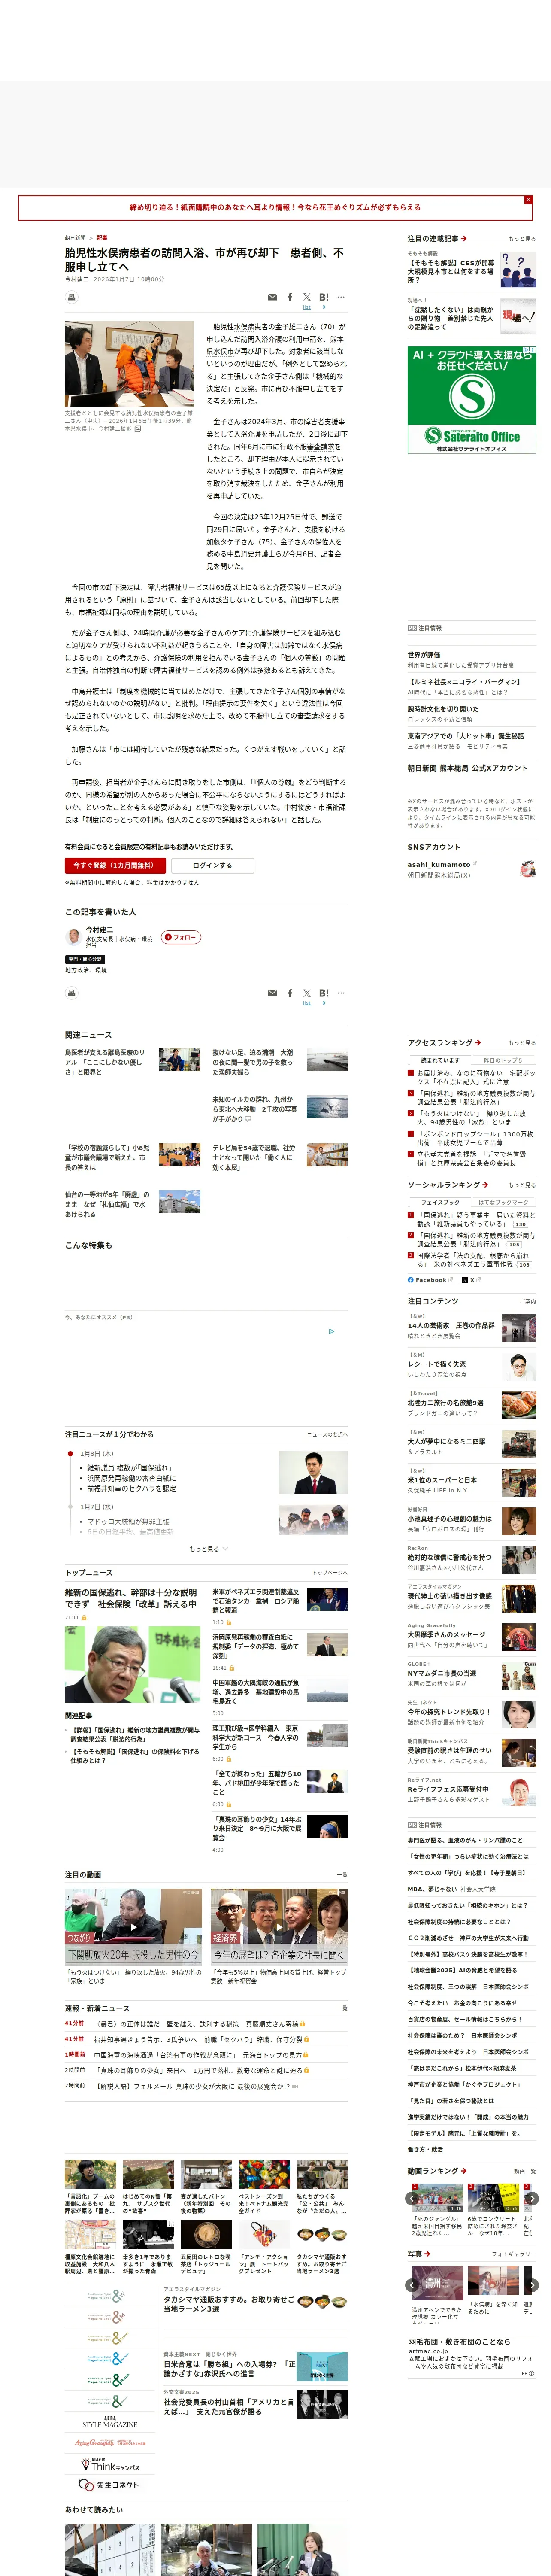Click the bottom mail share icon
Image resolution: width=551 pixels, height=2576 pixels.
point(272,993)
